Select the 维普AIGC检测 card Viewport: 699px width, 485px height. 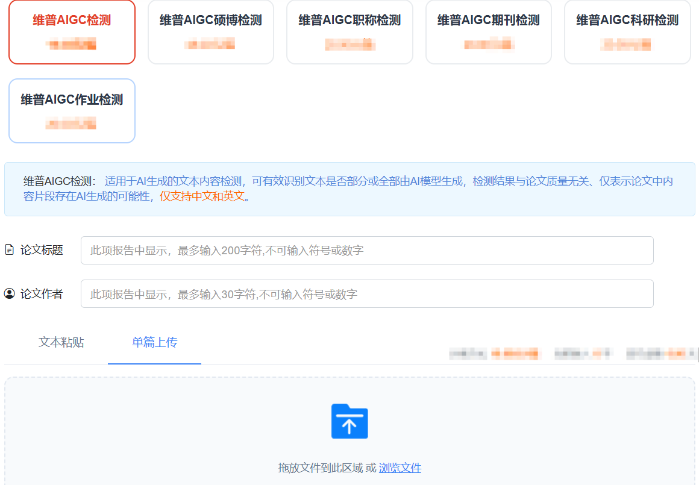click(x=72, y=32)
